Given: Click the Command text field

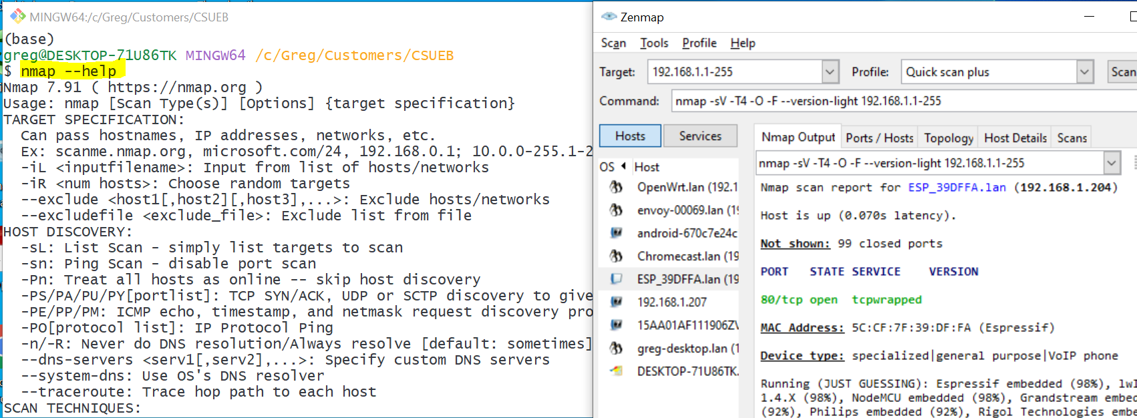Looking at the screenshot, I should 904,101.
